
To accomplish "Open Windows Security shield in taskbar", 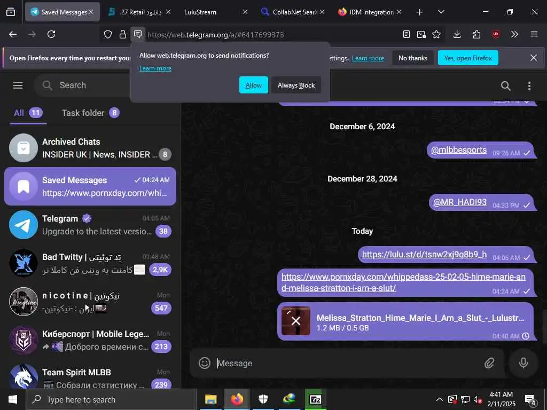I will 263,399.
